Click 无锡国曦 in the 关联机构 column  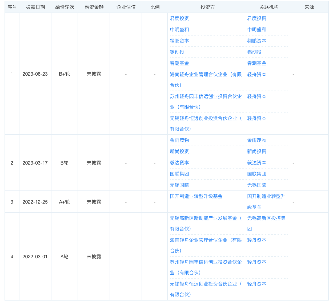click(x=257, y=185)
